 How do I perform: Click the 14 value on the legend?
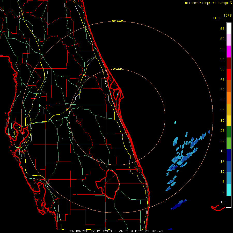[222, 161]
